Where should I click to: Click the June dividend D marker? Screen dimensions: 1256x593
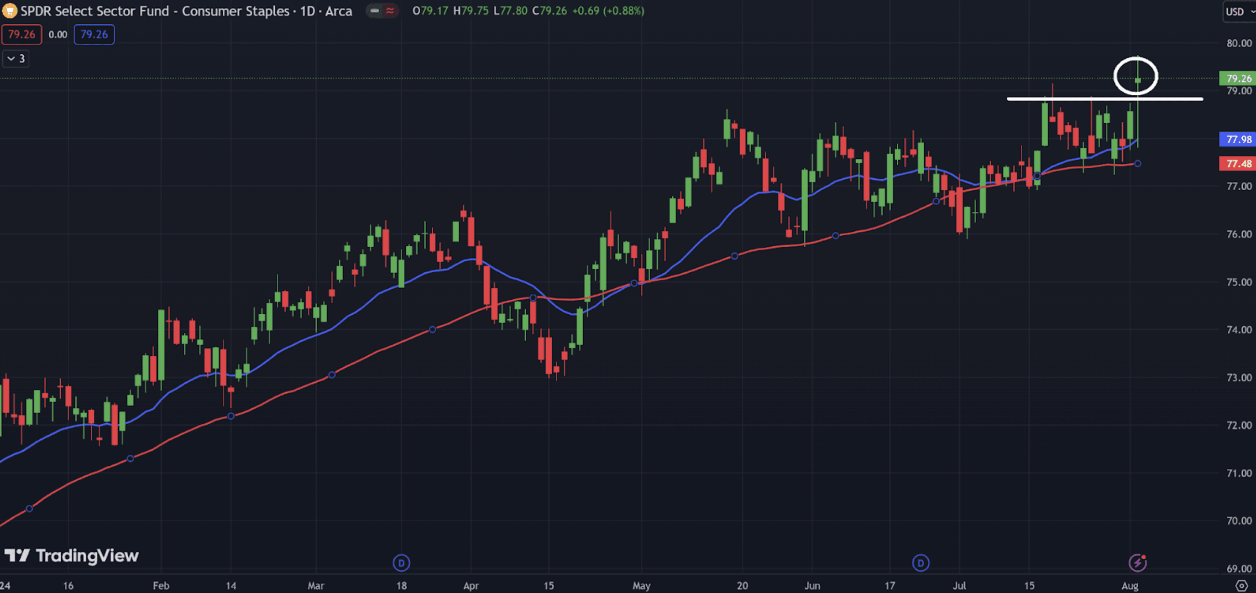point(921,563)
